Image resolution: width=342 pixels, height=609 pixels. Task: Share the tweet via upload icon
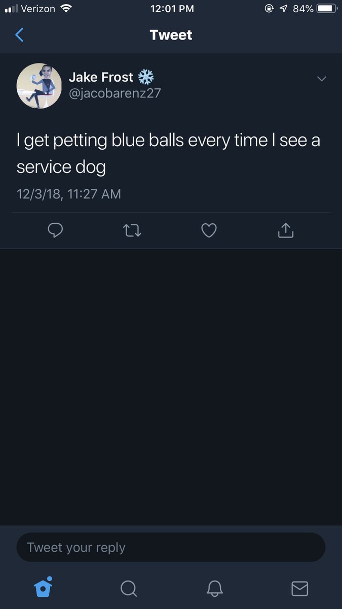tap(286, 230)
